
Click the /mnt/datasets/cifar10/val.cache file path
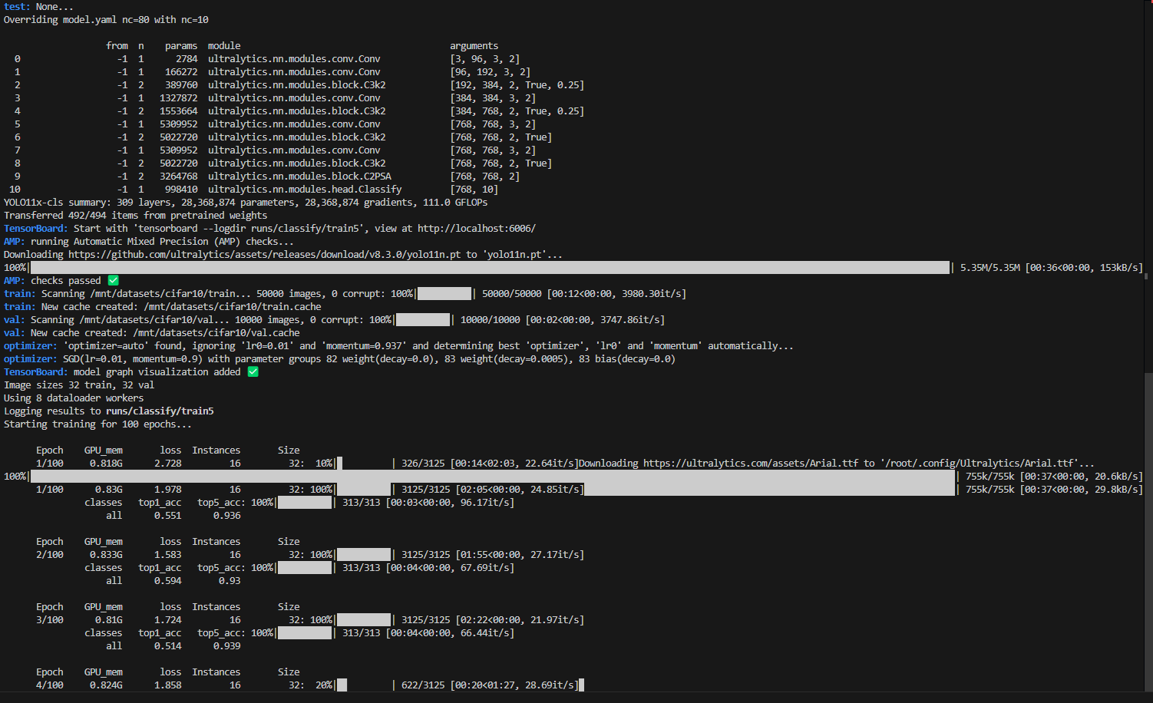tap(216, 333)
